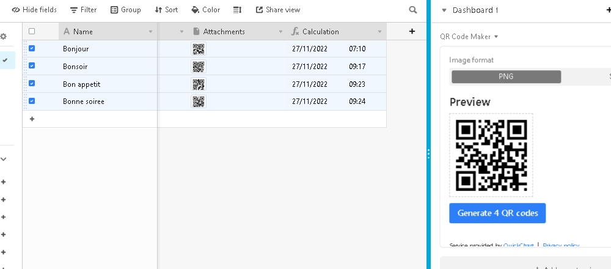The width and height of the screenshot is (611, 269).
Task: Uncheck the Bon appetit row checkbox
Action: [x=32, y=83]
